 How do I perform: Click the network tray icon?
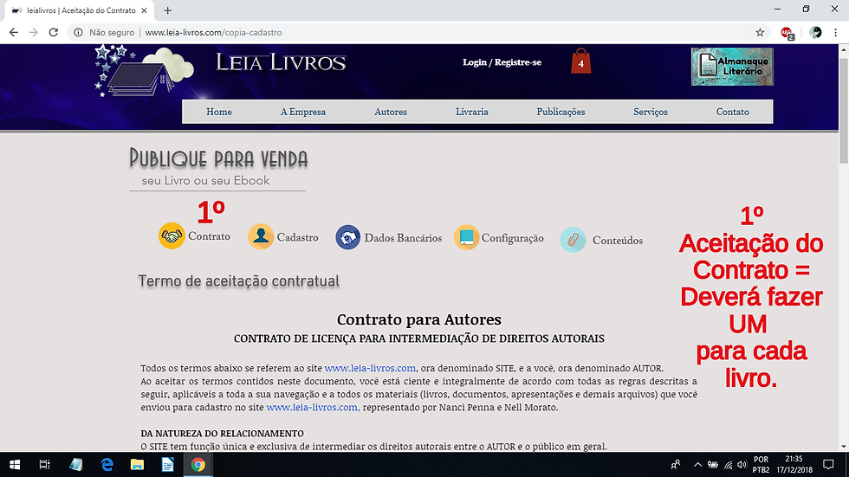click(728, 465)
